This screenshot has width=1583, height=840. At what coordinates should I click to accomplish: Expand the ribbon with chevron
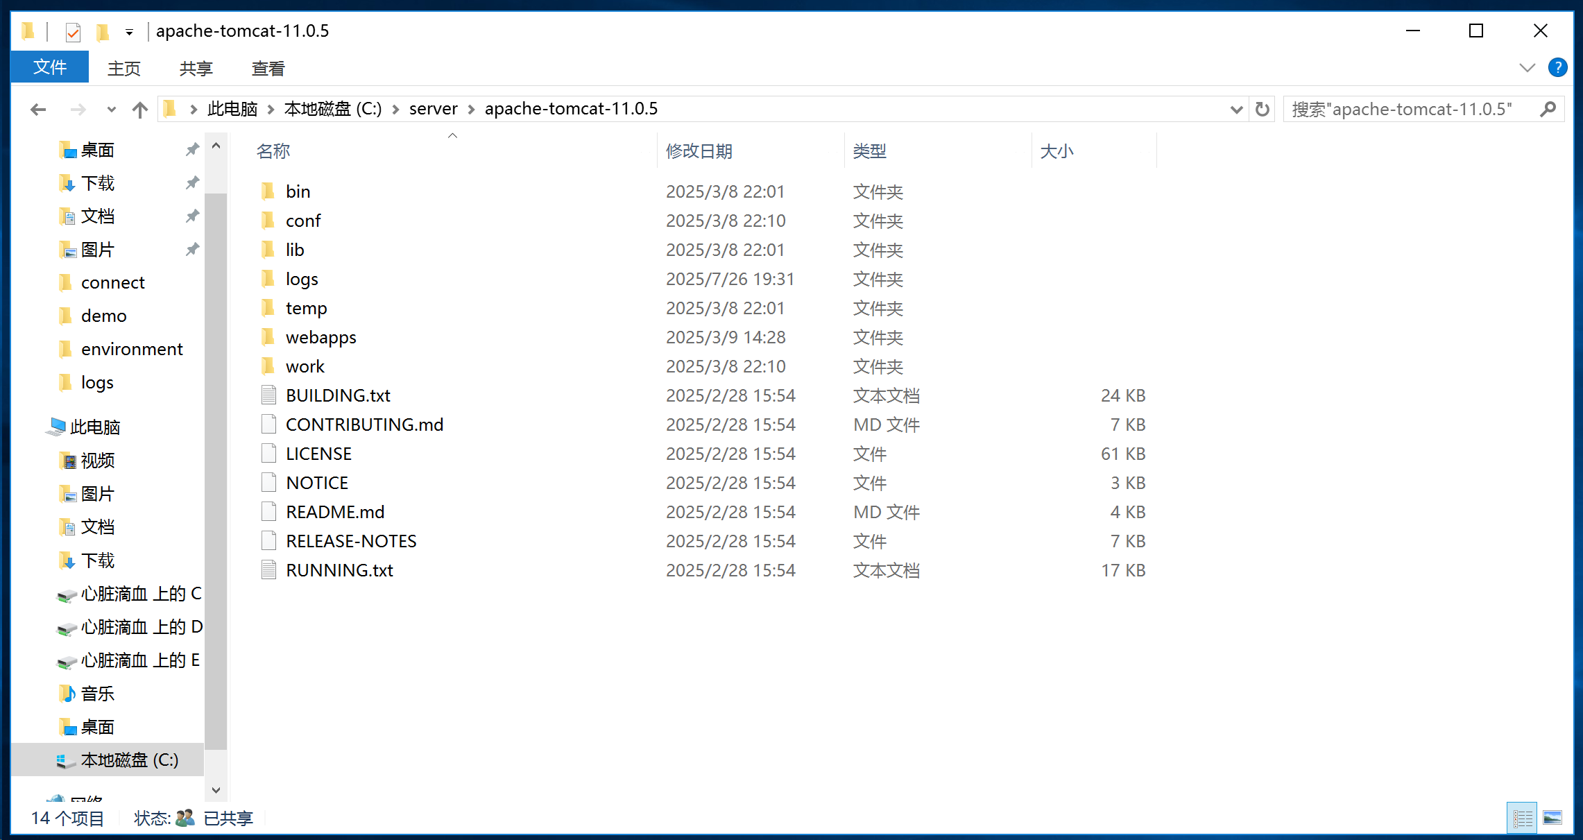1527,68
